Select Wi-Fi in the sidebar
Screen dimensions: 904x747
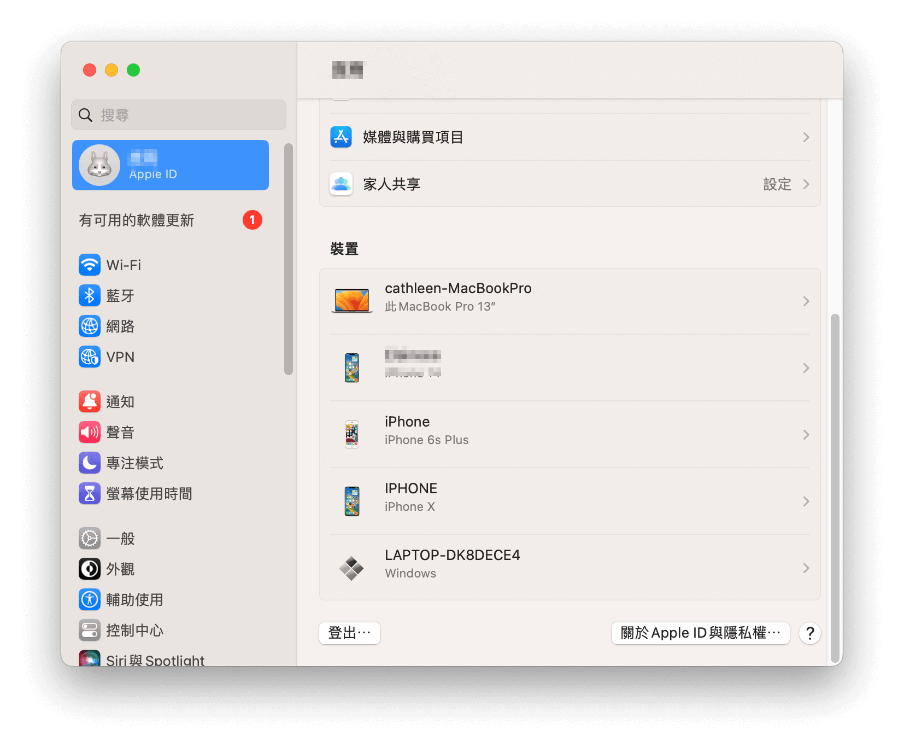click(x=171, y=265)
